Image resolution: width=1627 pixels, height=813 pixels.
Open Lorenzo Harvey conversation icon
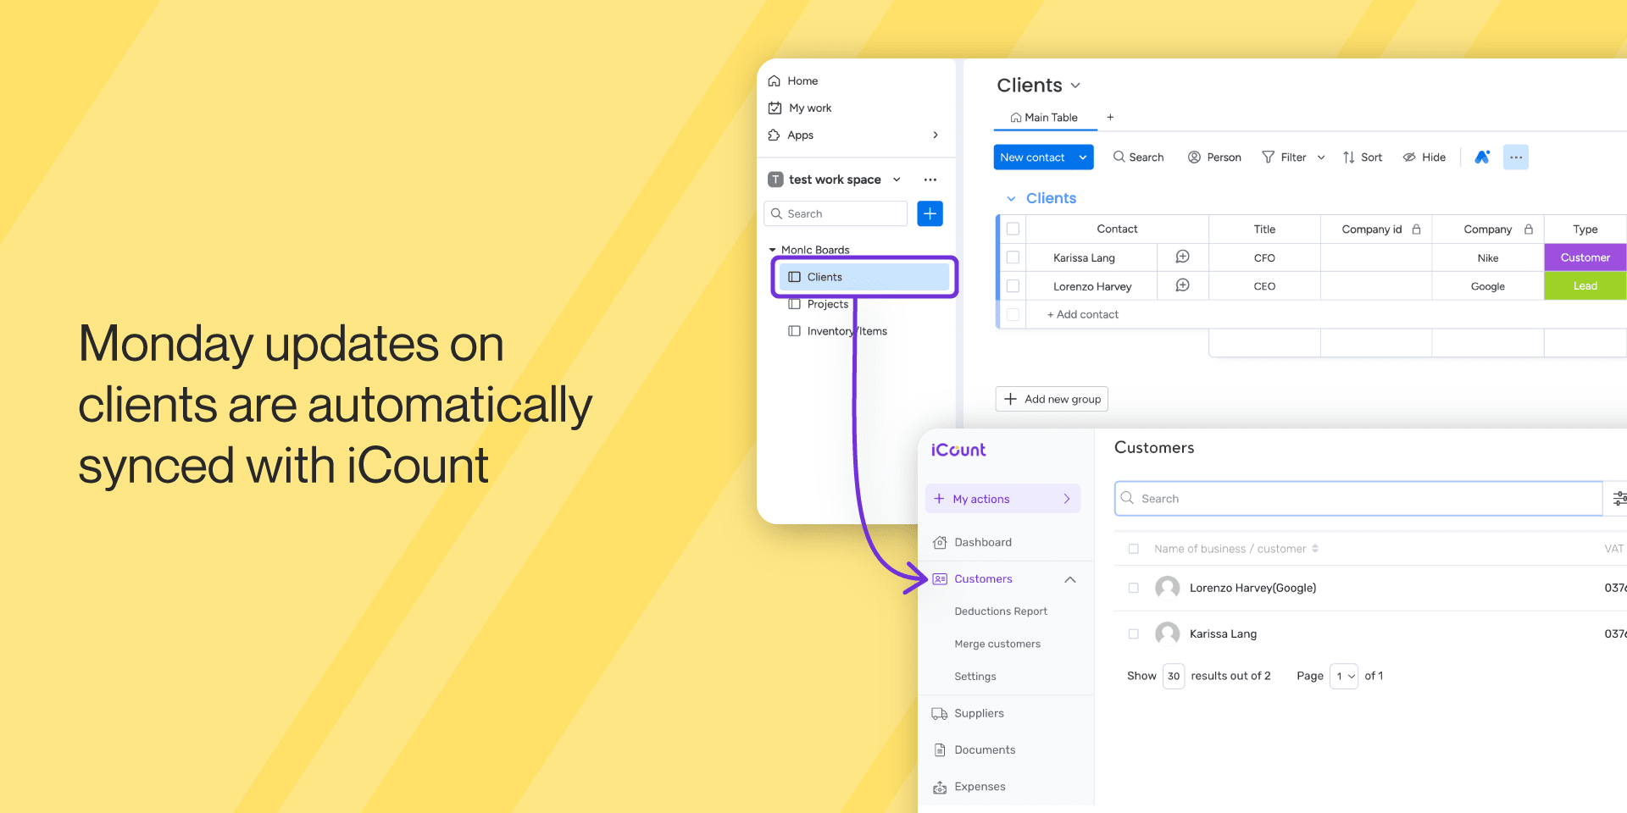pos(1183,285)
